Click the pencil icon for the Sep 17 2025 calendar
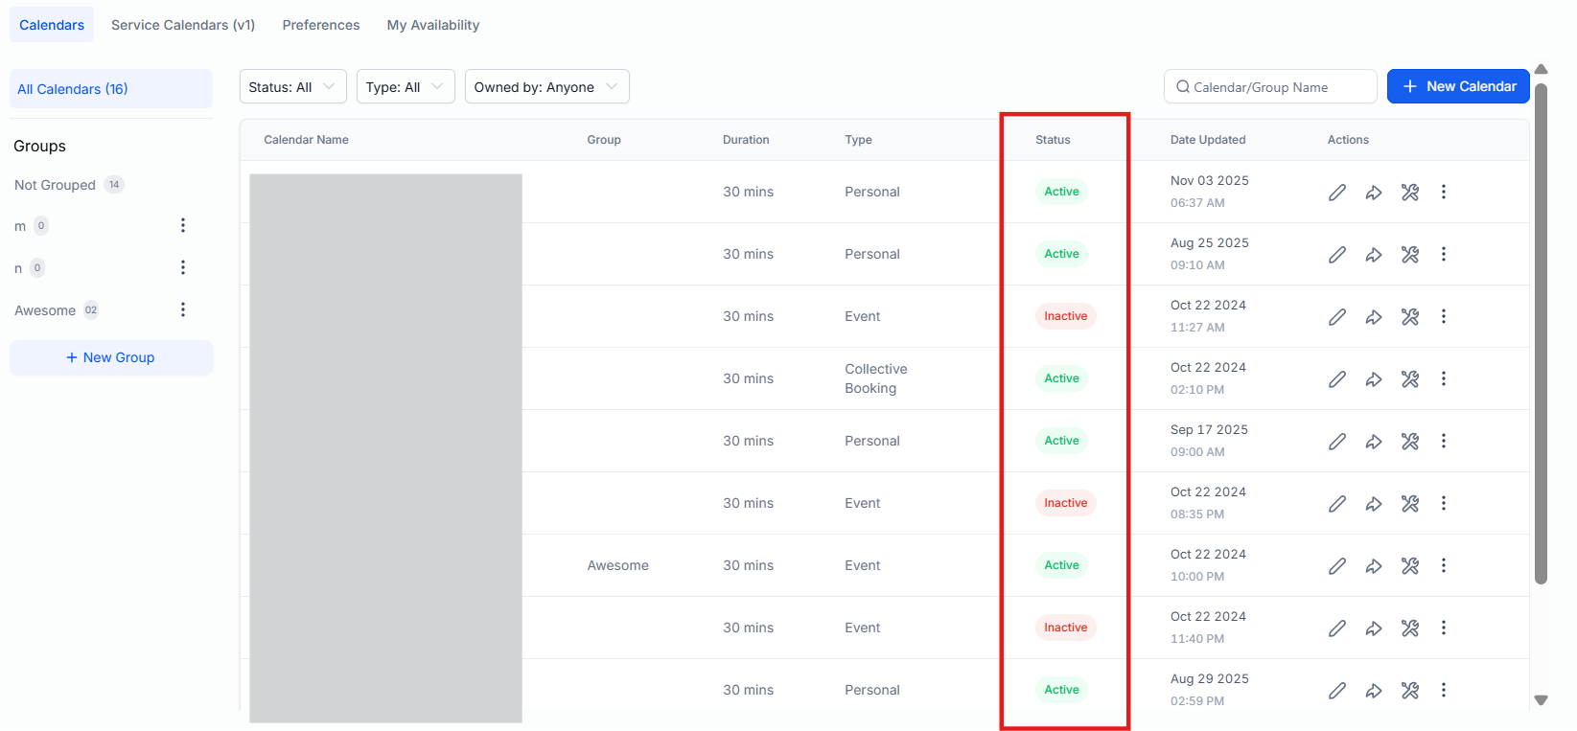The image size is (1577, 731). (x=1337, y=442)
